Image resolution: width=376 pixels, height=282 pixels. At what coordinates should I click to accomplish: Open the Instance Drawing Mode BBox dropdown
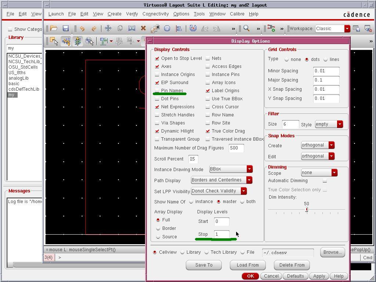231,169
